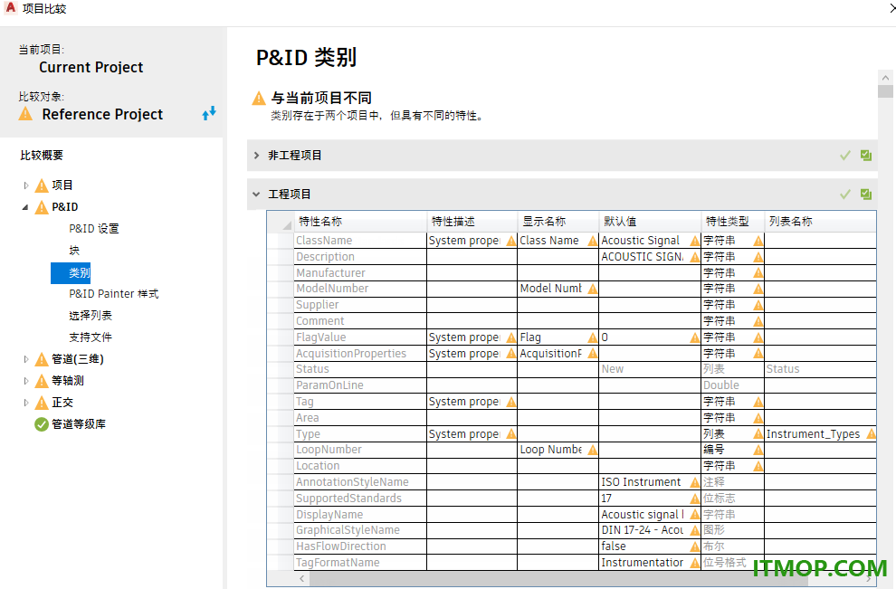Viewport: 896px width, 589px height.
Task: Click green check icon of 管道等级库
Action: (41, 424)
